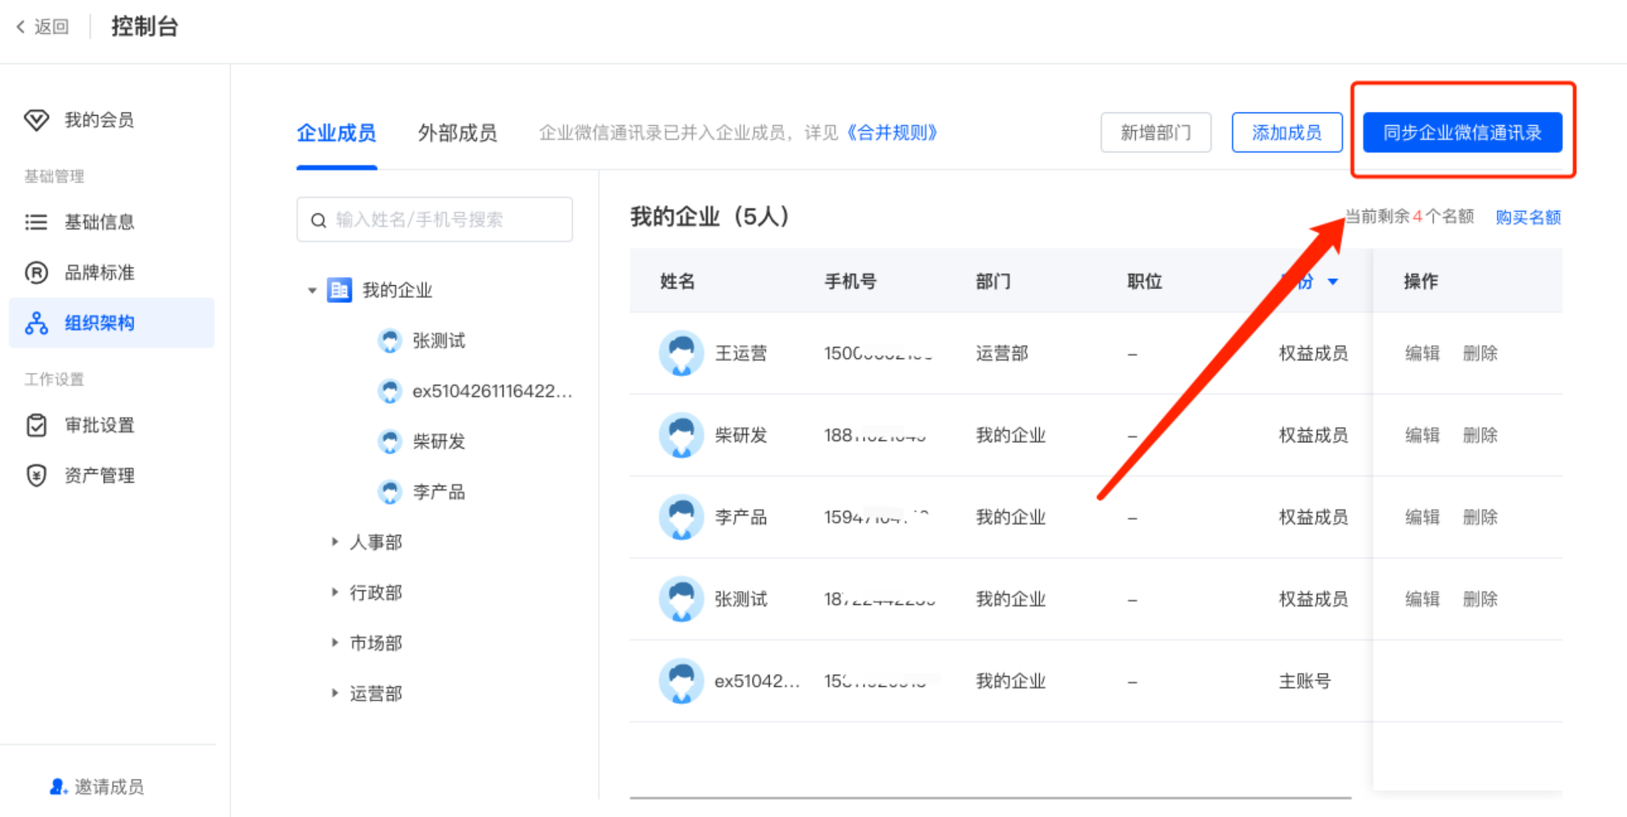
Task: Expand the 运营部 department
Action: [x=334, y=692]
